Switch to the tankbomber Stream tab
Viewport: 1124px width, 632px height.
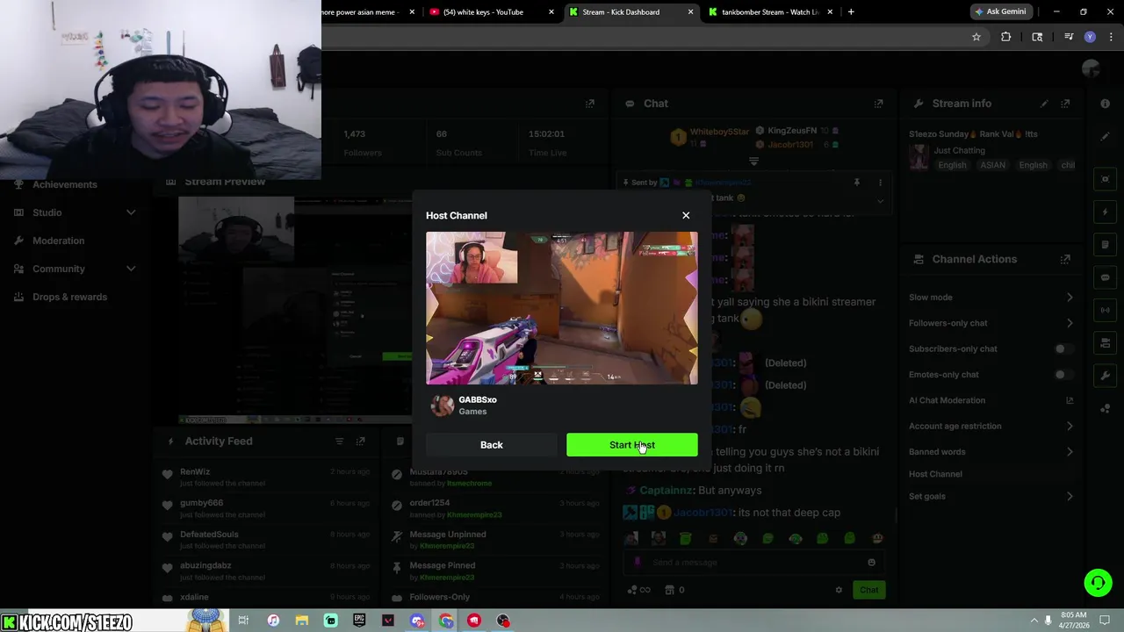coord(769,12)
